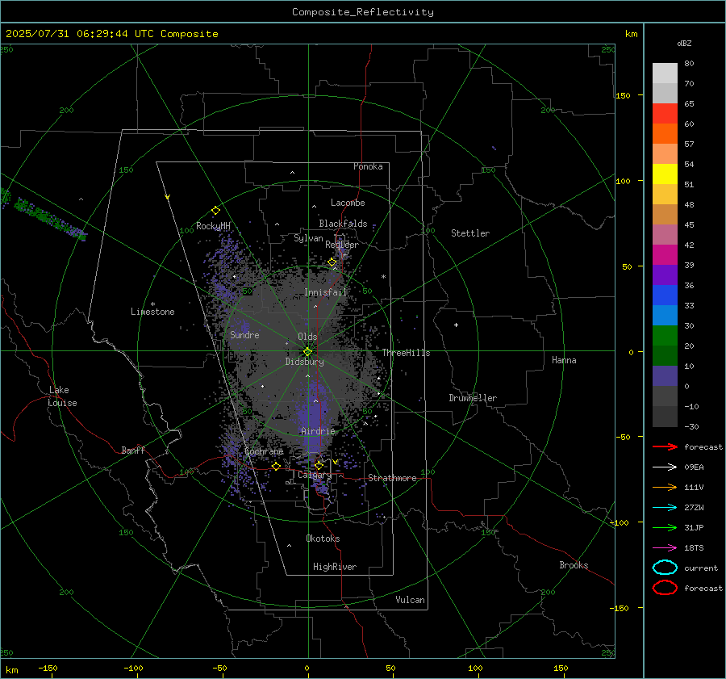Click the Calgary label on the map
Image resolution: width=726 pixels, height=679 pixels.
[x=315, y=475]
